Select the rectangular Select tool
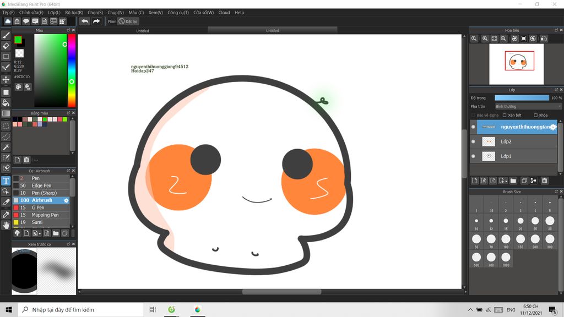The width and height of the screenshot is (564, 317). 6,126
